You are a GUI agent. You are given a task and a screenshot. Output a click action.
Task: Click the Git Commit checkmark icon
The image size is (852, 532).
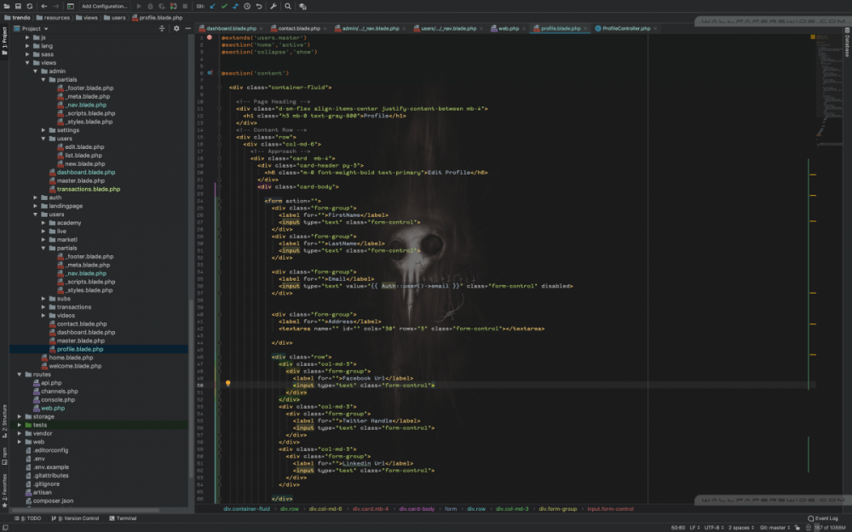point(224,6)
